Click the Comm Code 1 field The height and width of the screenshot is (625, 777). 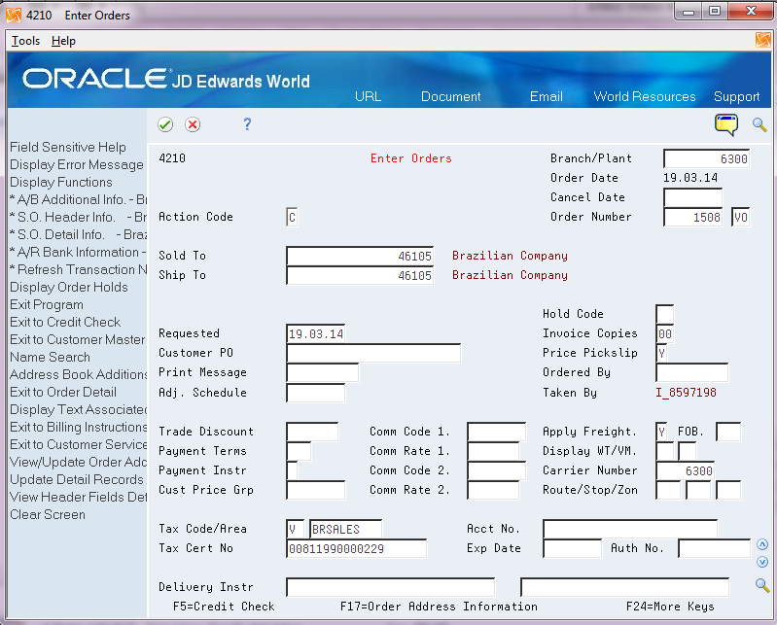pyautogui.click(x=497, y=432)
